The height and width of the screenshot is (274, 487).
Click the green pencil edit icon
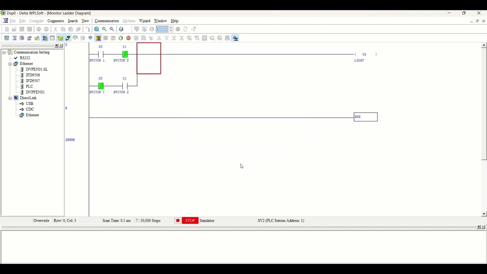(x=37, y=38)
